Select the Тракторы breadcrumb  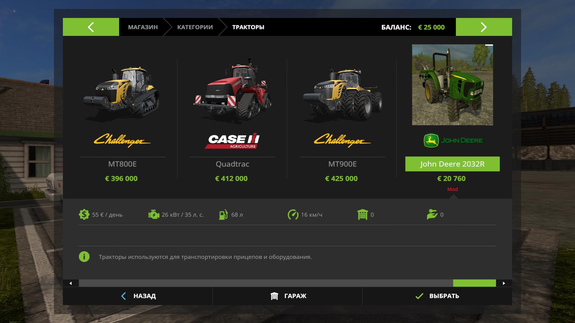tap(248, 27)
